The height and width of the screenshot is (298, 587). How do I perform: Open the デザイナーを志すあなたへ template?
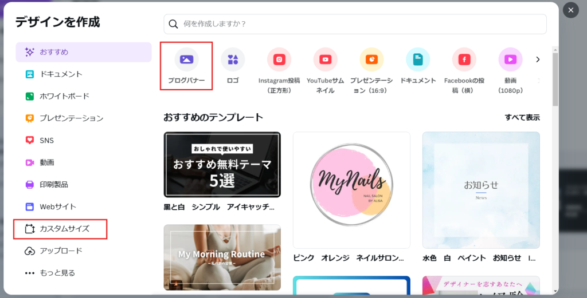point(481,285)
